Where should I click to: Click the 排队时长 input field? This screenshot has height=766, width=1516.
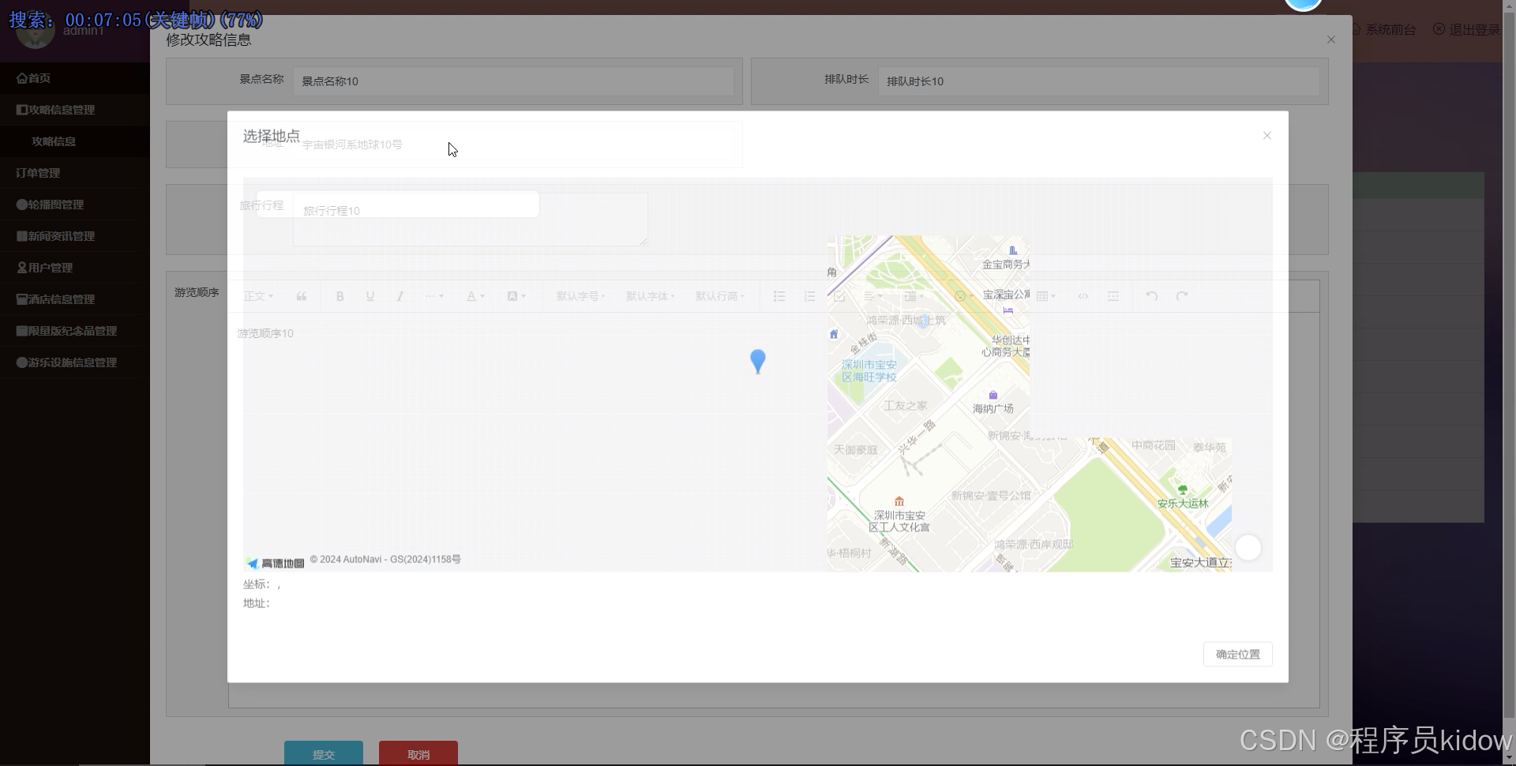(x=1098, y=81)
